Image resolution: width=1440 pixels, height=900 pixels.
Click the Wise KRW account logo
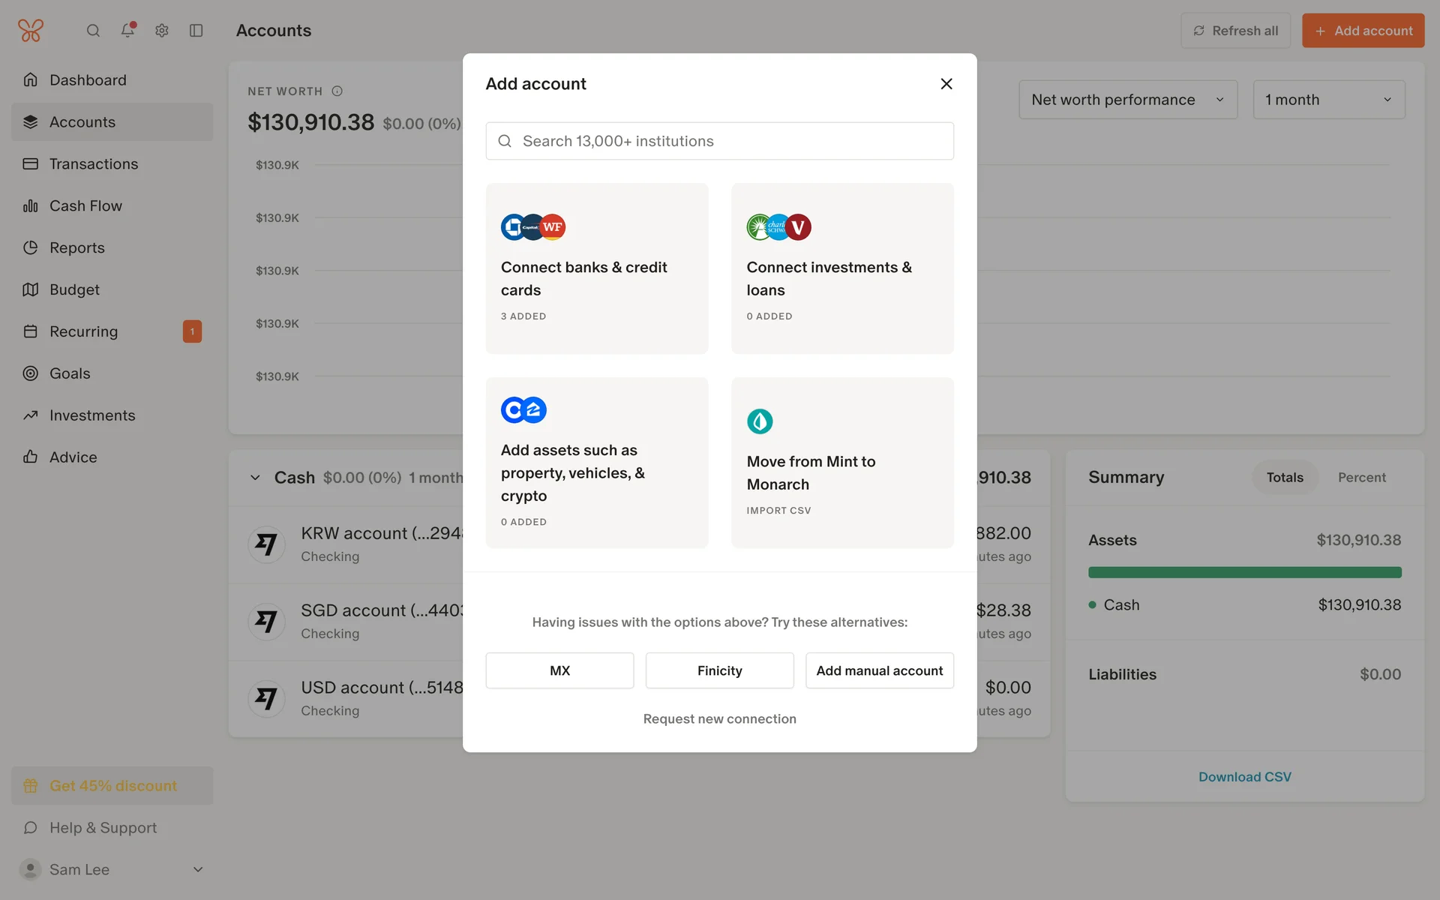coord(266,544)
